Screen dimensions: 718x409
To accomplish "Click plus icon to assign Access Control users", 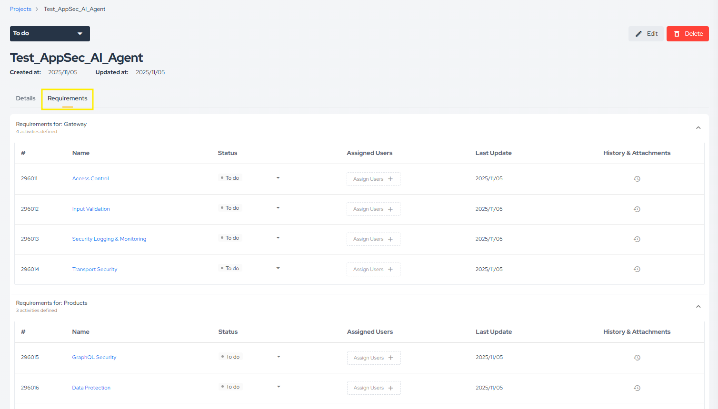I will [390, 179].
